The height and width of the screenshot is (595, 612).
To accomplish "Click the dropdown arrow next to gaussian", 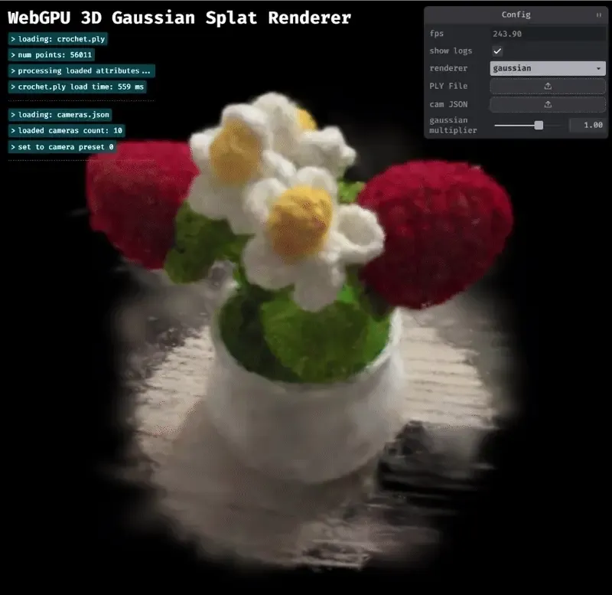I will pyautogui.click(x=599, y=68).
